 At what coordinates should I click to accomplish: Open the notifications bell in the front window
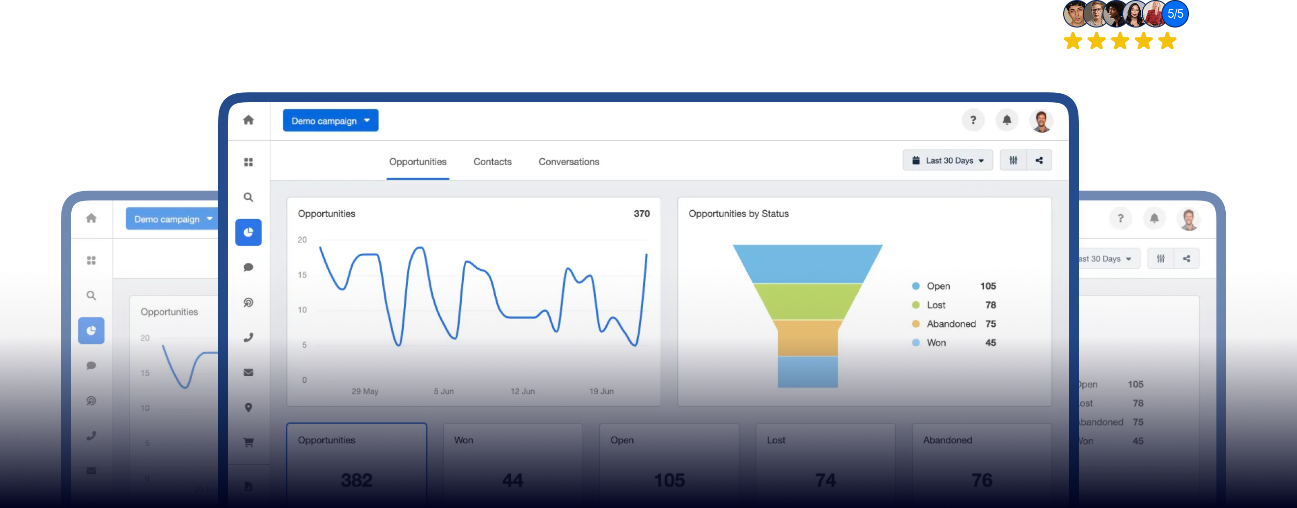point(1007,120)
